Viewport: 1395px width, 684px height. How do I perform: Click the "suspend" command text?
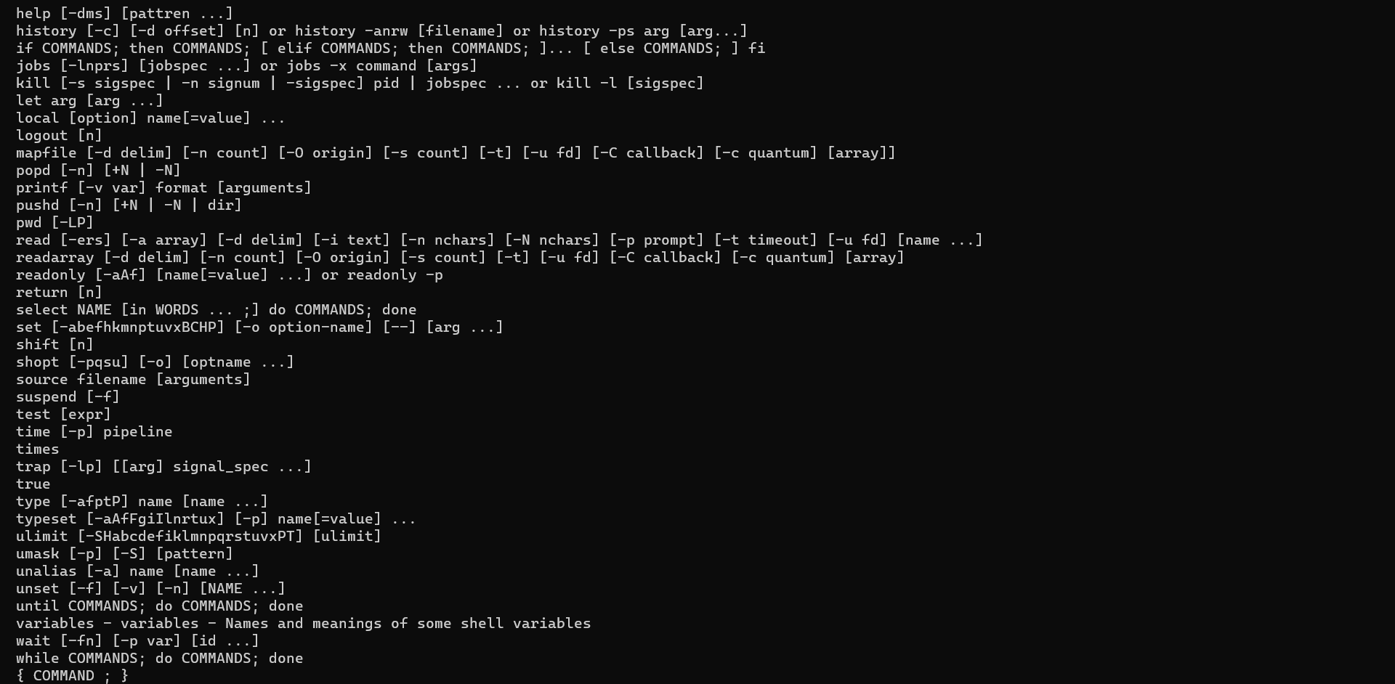[46, 397]
